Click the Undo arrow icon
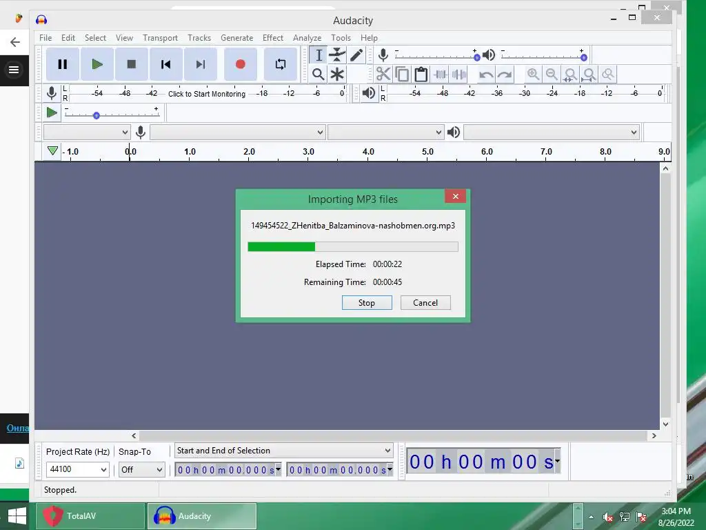The image size is (706, 530). click(486, 75)
